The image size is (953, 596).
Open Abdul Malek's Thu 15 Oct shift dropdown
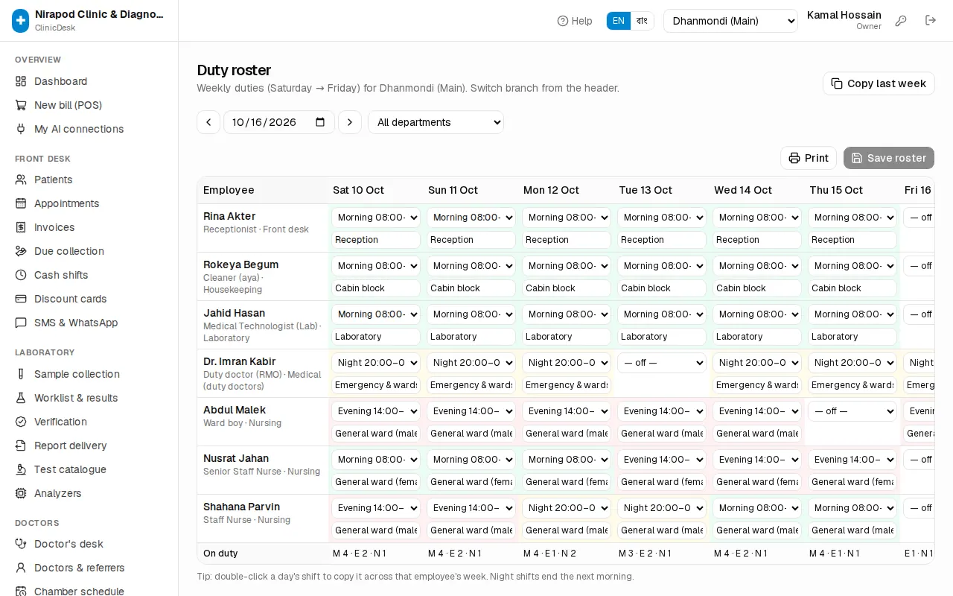[x=852, y=411]
